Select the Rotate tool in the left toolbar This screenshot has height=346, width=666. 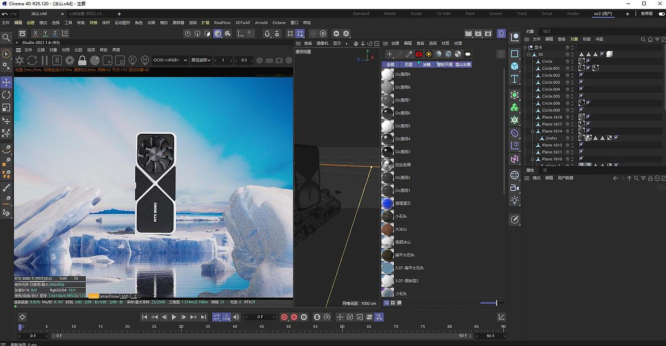[x=7, y=95]
